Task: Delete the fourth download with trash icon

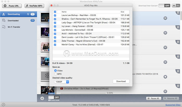Action: click(178, 56)
